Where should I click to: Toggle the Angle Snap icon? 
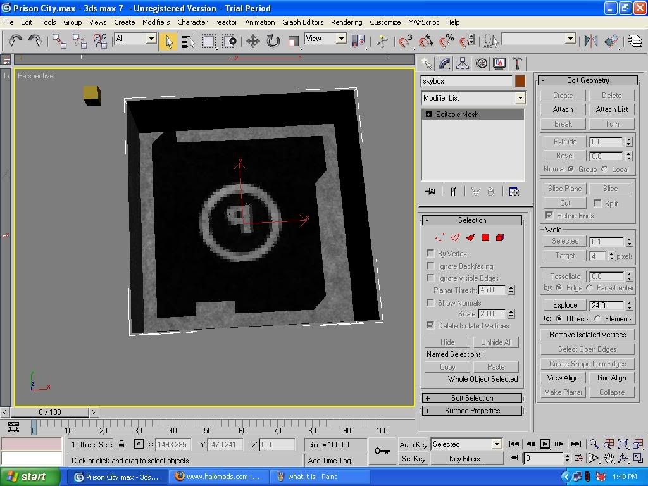[x=426, y=41]
